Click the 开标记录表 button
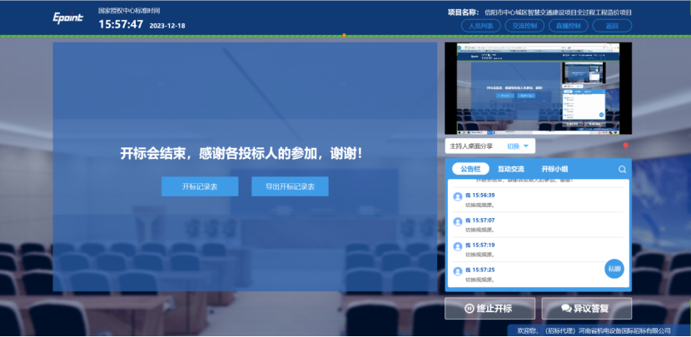 click(200, 186)
